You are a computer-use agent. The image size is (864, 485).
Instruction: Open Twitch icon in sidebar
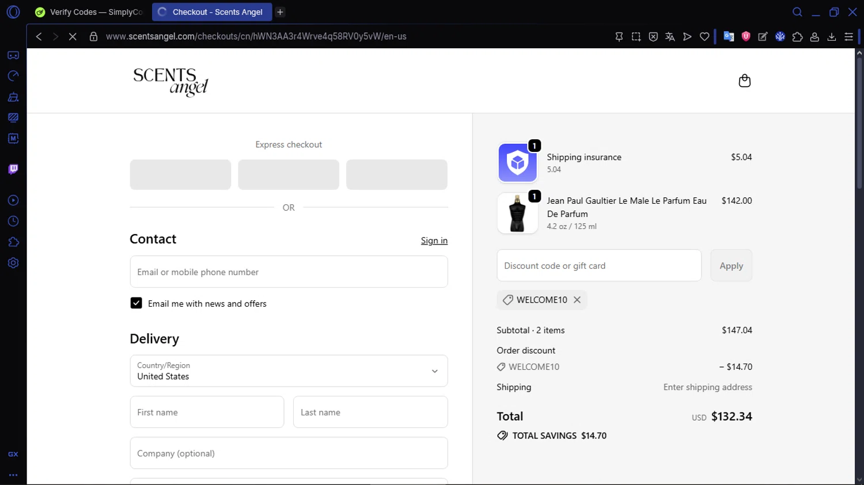(13, 169)
